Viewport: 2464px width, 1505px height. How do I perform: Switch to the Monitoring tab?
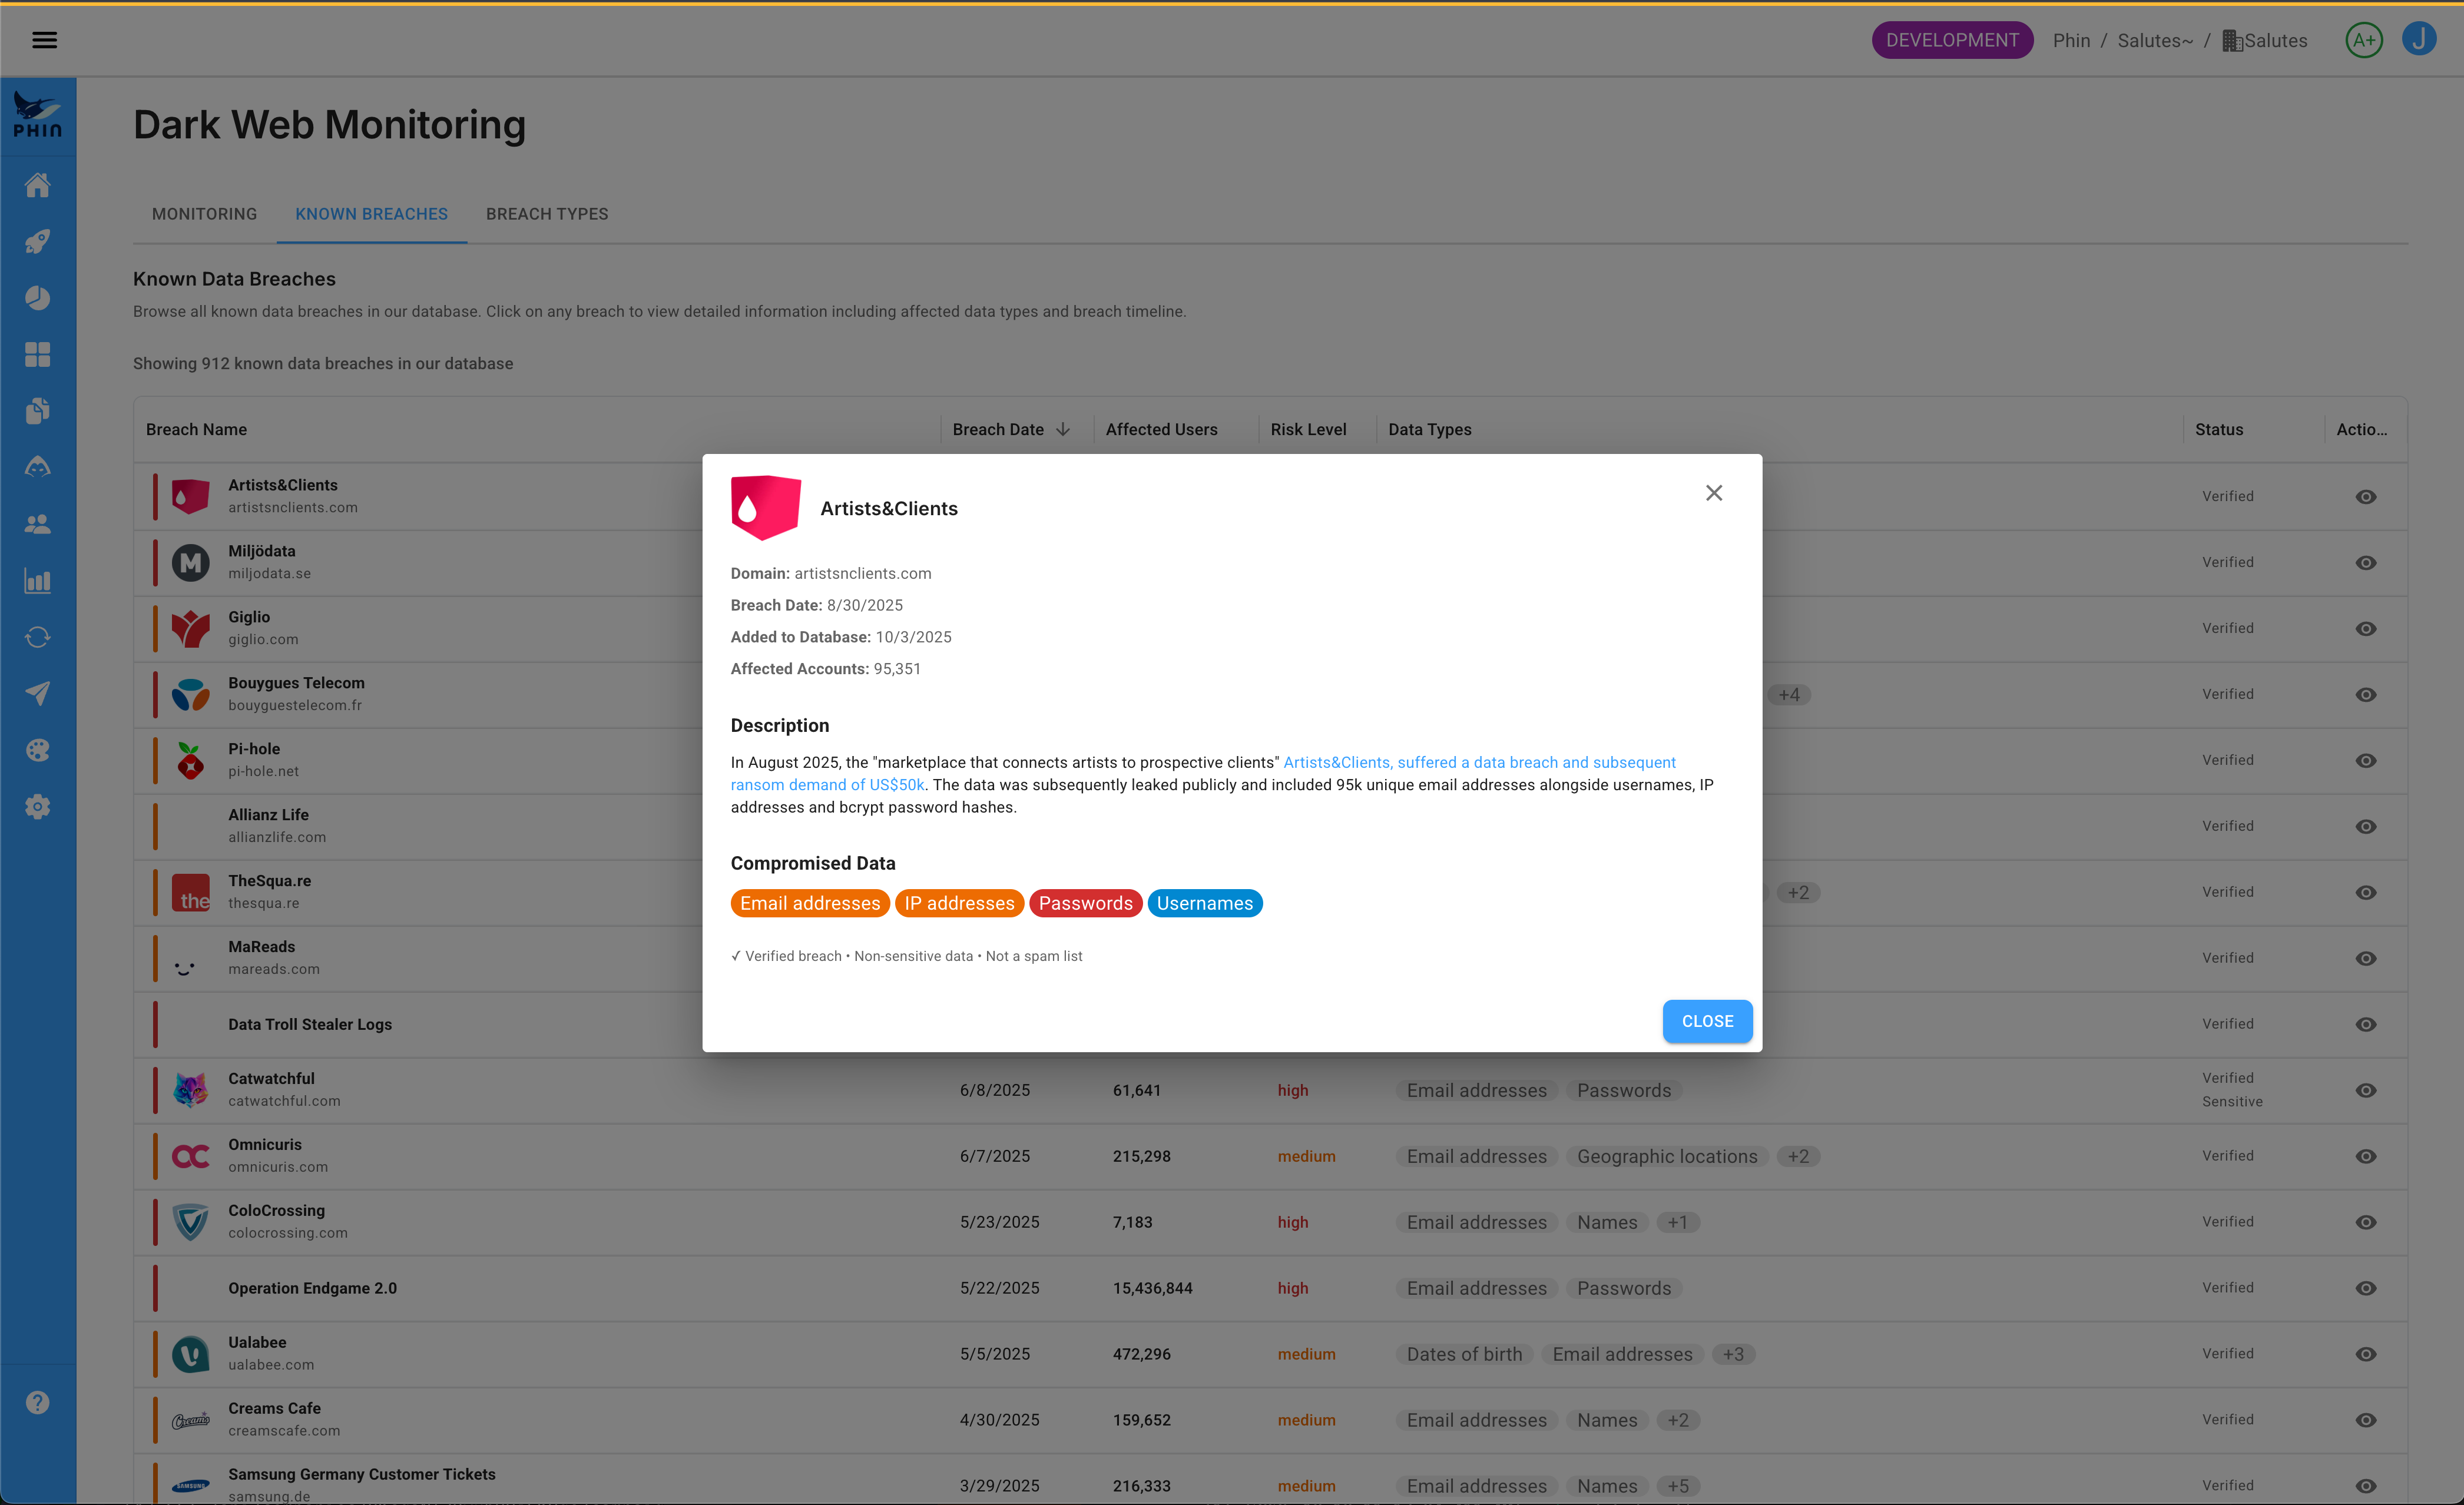[204, 214]
